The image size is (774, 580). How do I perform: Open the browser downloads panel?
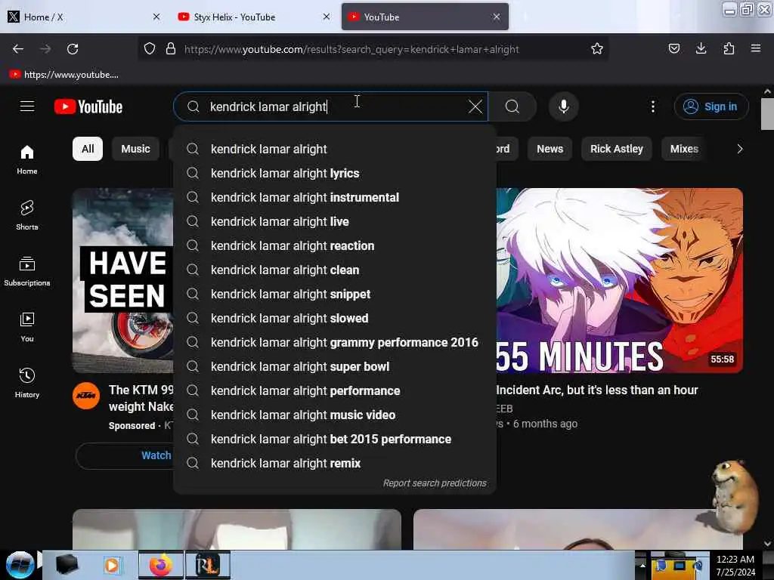[701, 48]
